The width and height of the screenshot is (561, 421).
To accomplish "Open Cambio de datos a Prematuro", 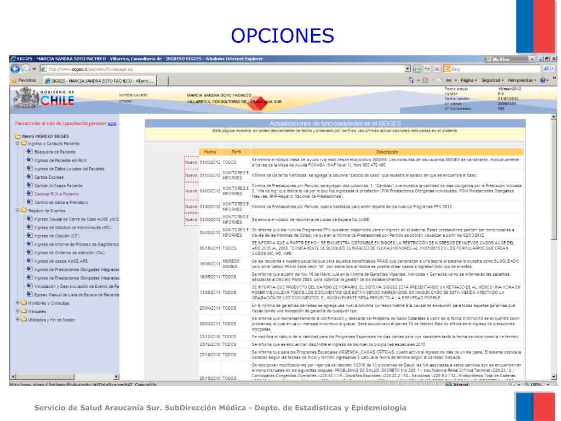I will 61,202.
